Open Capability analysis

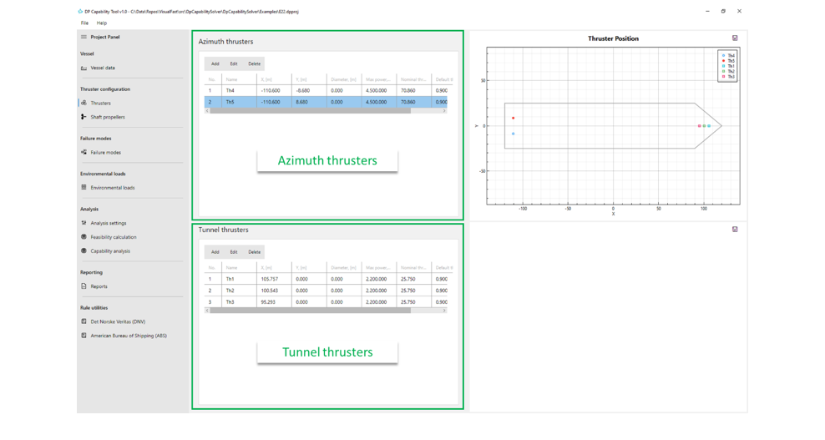110,251
